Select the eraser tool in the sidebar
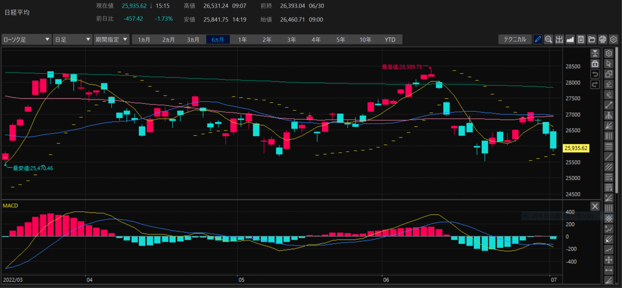 pyautogui.click(x=609, y=84)
